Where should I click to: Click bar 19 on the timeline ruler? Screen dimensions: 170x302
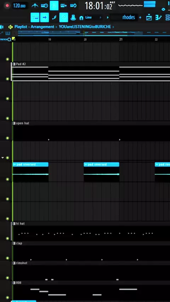[50, 40]
